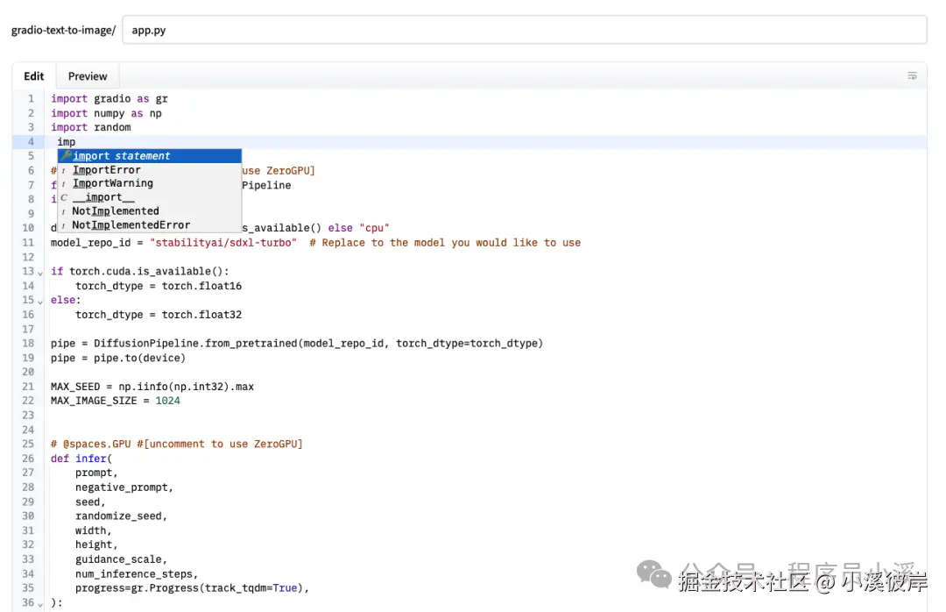Image resolution: width=946 pixels, height=612 pixels.
Task: Click the 'seed,' parameter on line 29
Action: tap(90, 502)
